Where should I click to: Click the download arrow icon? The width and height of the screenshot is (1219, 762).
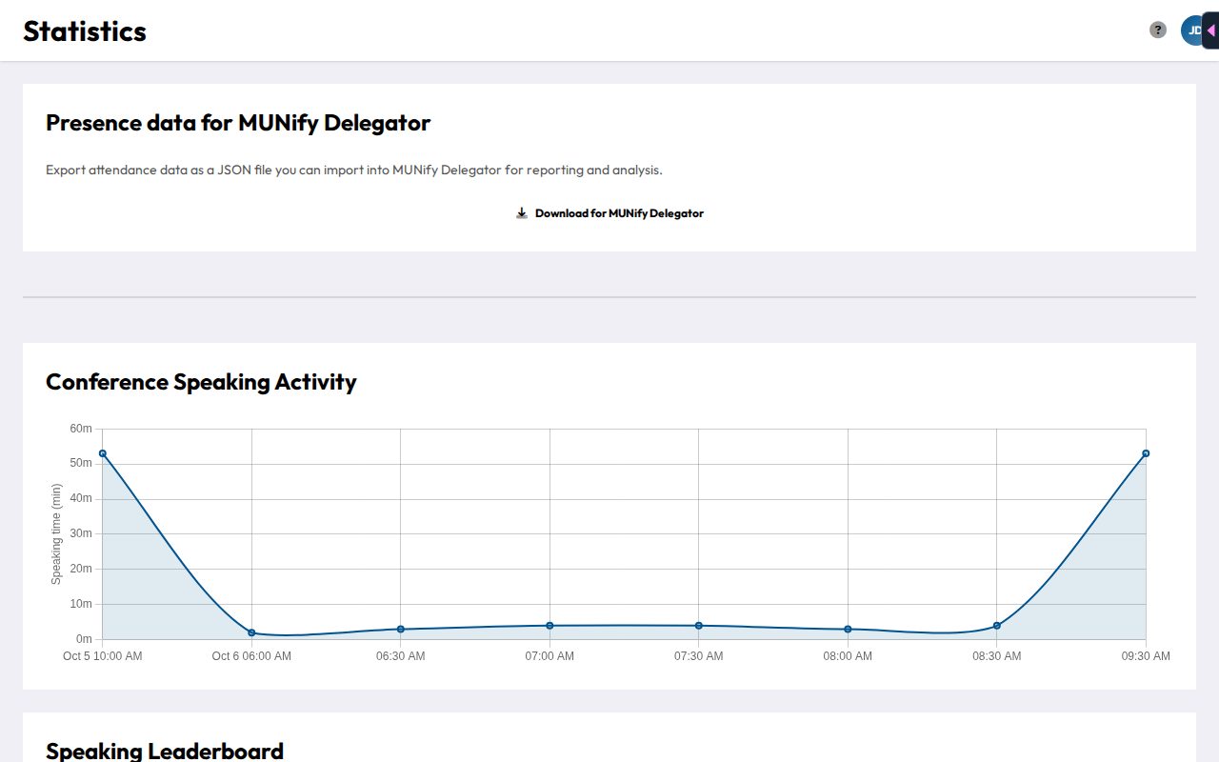(521, 213)
